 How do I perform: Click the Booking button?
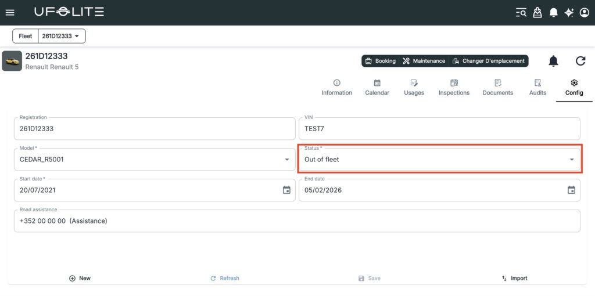pos(381,61)
